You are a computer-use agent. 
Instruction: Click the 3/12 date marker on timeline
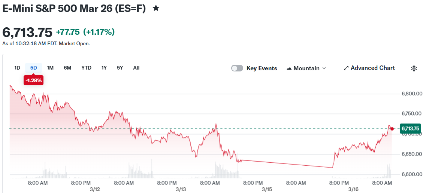click(95, 189)
